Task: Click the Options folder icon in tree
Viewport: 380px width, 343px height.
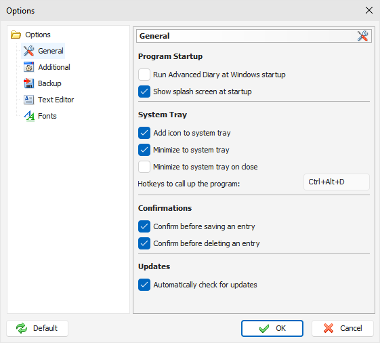Action: pos(16,35)
